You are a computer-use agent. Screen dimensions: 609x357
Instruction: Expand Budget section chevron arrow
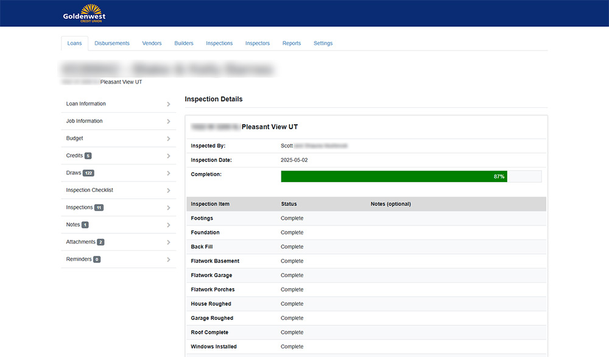click(x=169, y=139)
